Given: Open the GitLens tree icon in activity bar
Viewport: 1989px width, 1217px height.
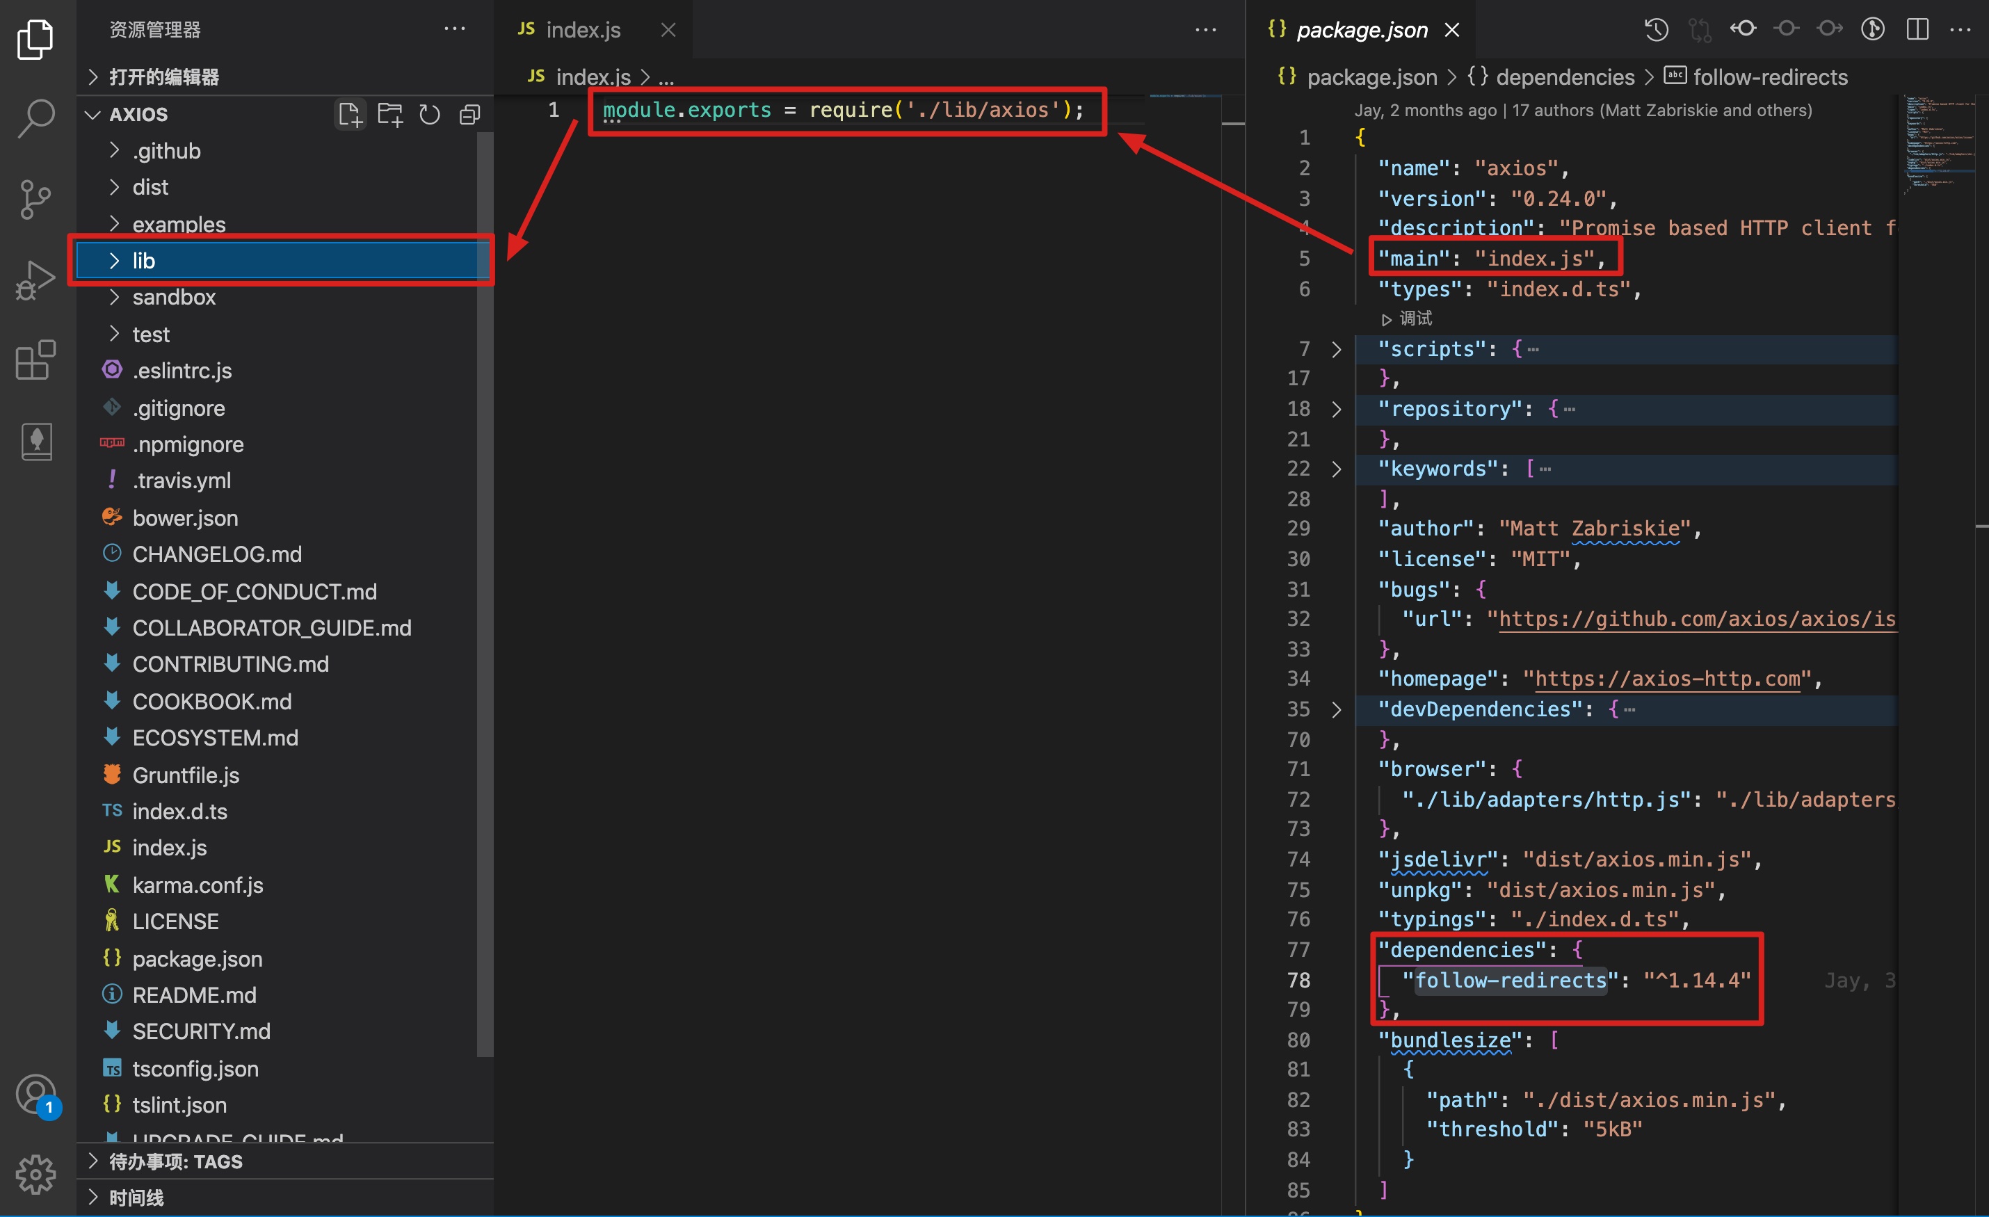Looking at the screenshot, I should (36, 441).
